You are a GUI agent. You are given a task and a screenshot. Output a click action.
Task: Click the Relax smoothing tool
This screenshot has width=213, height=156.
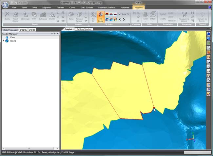click(71, 16)
